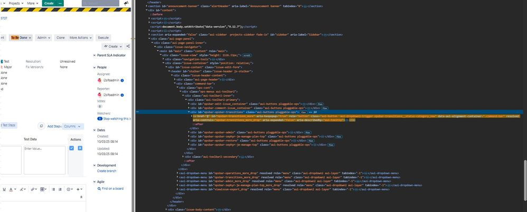Click the Test Data Enter Value field

pyautogui.click(x=44, y=160)
